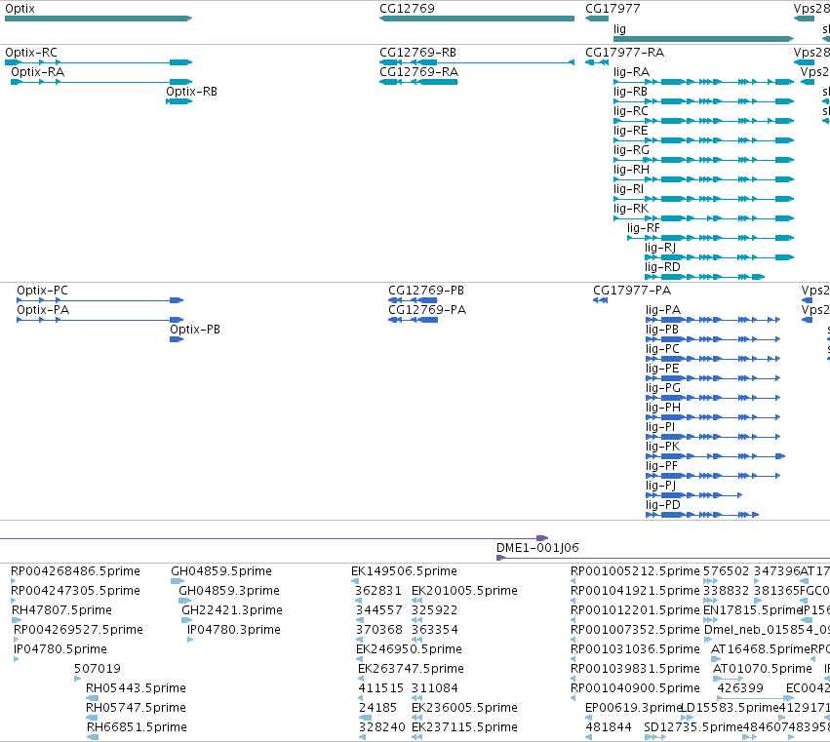Click the IP04780.3prime EST label
The width and height of the screenshot is (830, 742).
pyautogui.click(x=234, y=630)
